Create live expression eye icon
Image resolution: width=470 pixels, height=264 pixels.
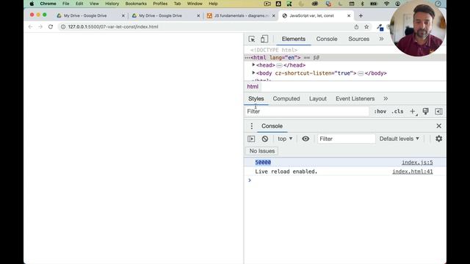point(305,139)
